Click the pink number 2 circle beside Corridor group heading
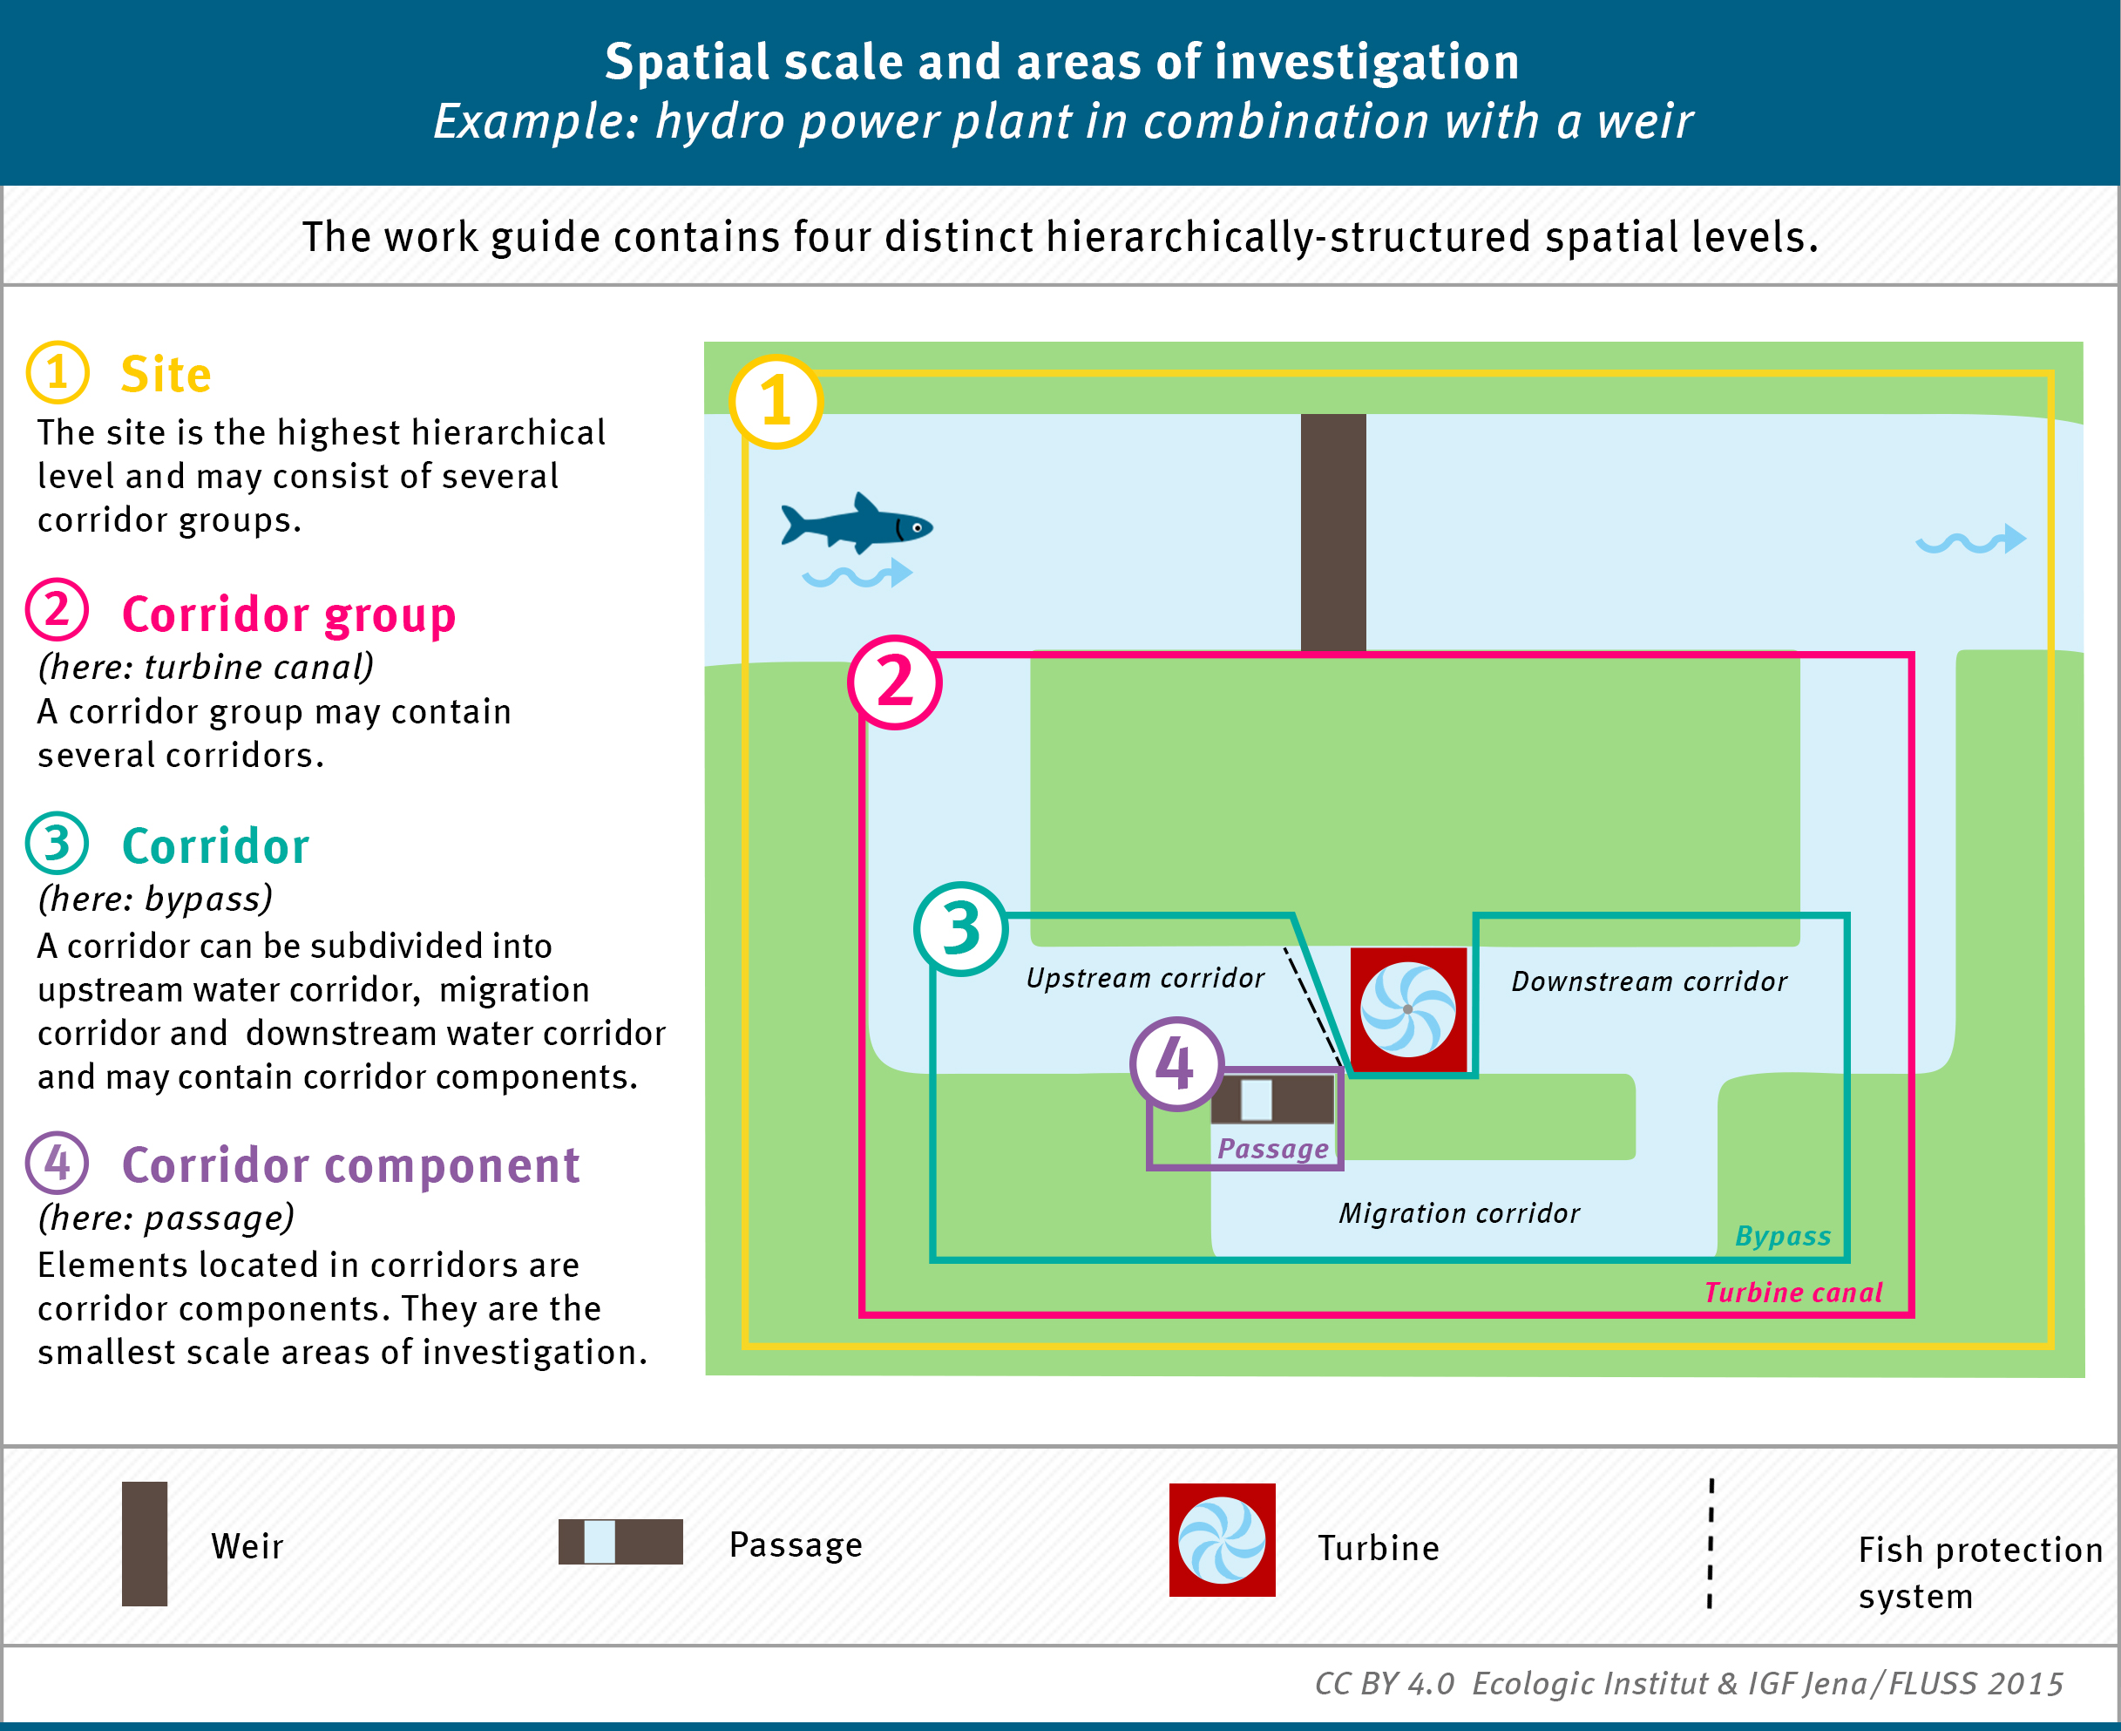2121x1731 pixels. click(x=57, y=609)
